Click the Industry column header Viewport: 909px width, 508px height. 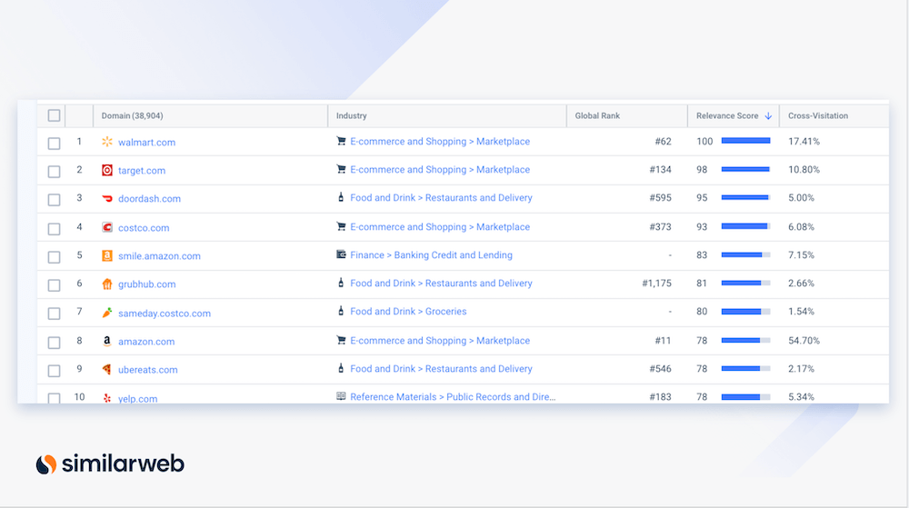(352, 116)
